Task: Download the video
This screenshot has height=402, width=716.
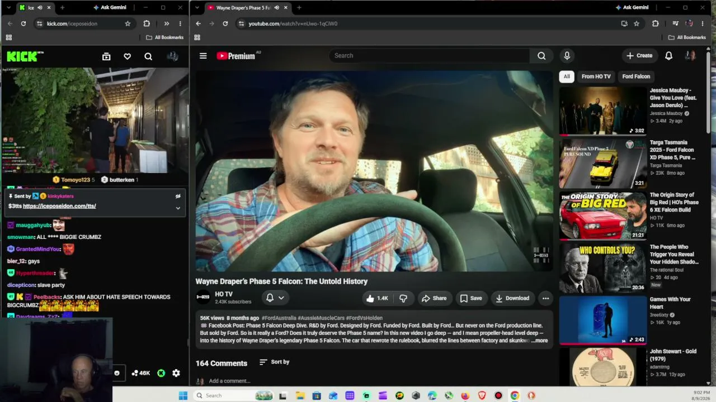Action: [512, 298]
